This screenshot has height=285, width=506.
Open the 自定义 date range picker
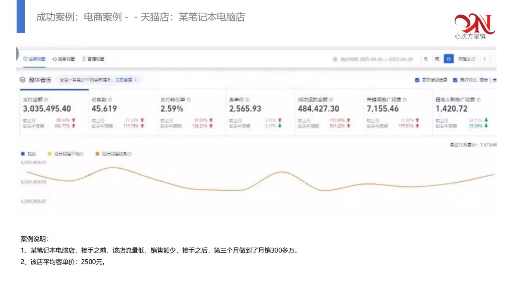coord(466,59)
